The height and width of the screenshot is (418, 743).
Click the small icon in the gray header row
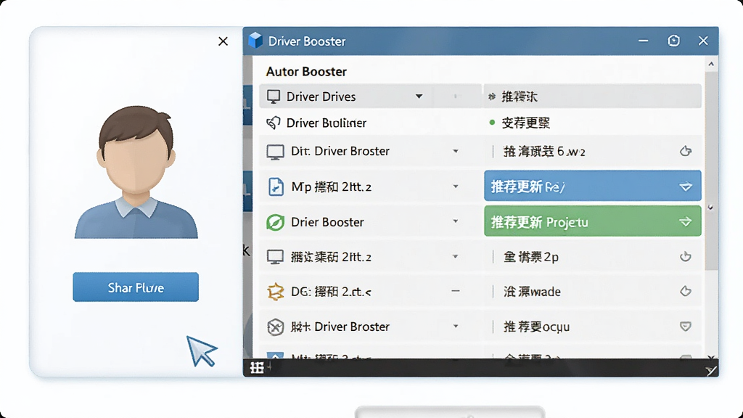pyautogui.click(x=492, y=97)
